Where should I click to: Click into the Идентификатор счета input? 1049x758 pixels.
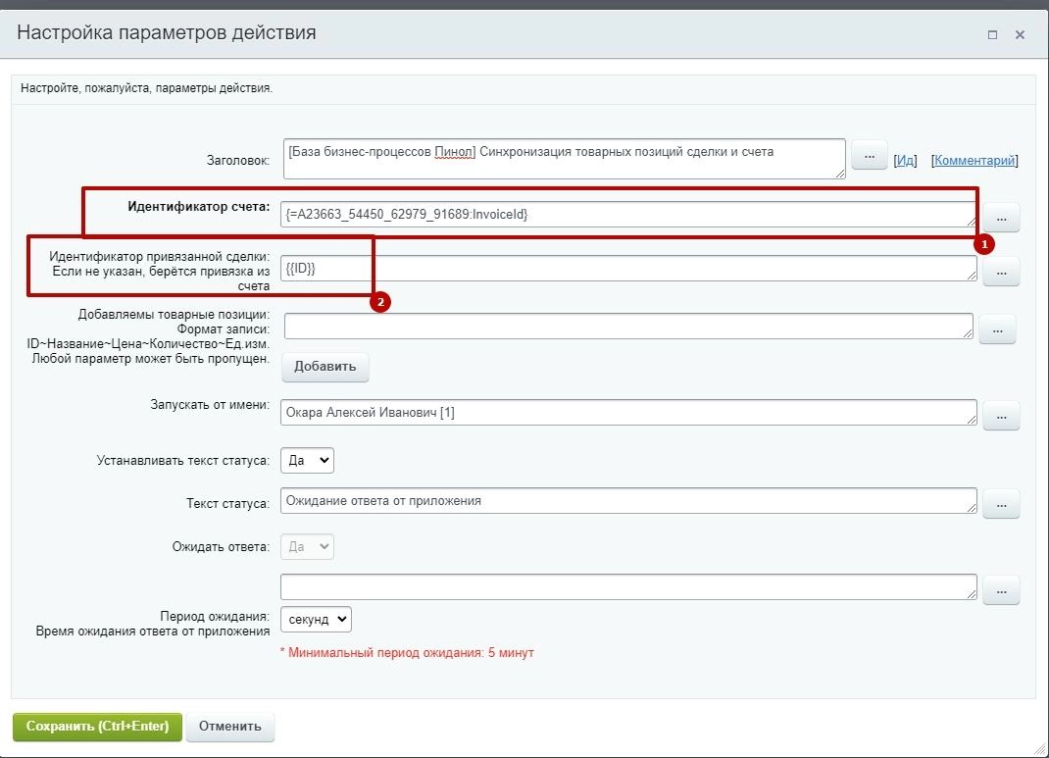click(627, 214)
